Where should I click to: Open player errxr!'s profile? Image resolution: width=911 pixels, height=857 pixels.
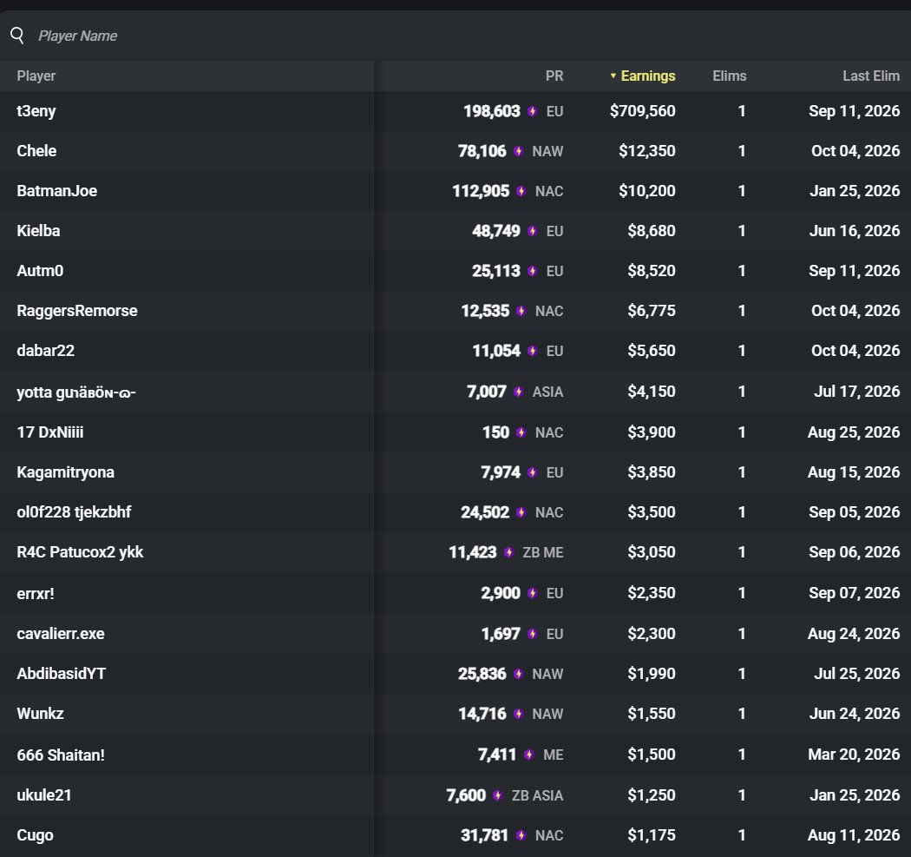coord(36,594)
